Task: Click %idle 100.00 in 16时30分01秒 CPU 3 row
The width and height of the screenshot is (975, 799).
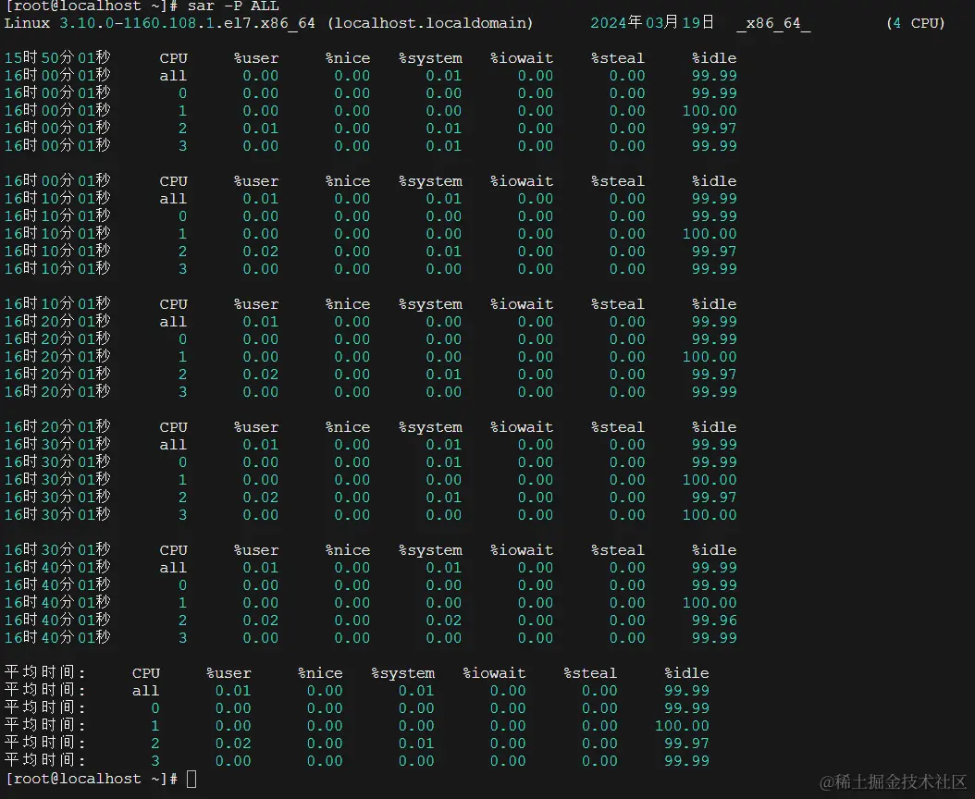Action: pos(710,515)
